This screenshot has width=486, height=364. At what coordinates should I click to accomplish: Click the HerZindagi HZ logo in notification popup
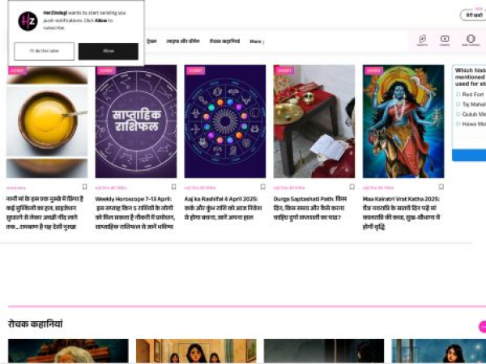[28, 21]
